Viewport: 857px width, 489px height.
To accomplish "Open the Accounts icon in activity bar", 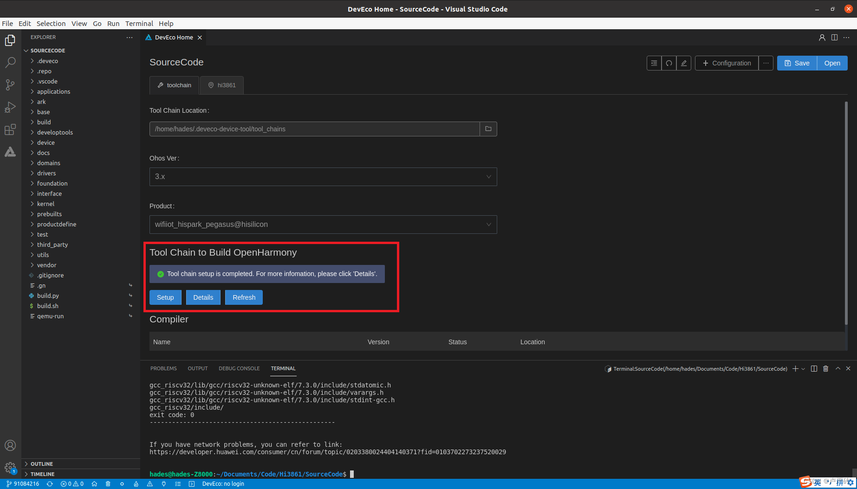I will click(x=10, y=445).
